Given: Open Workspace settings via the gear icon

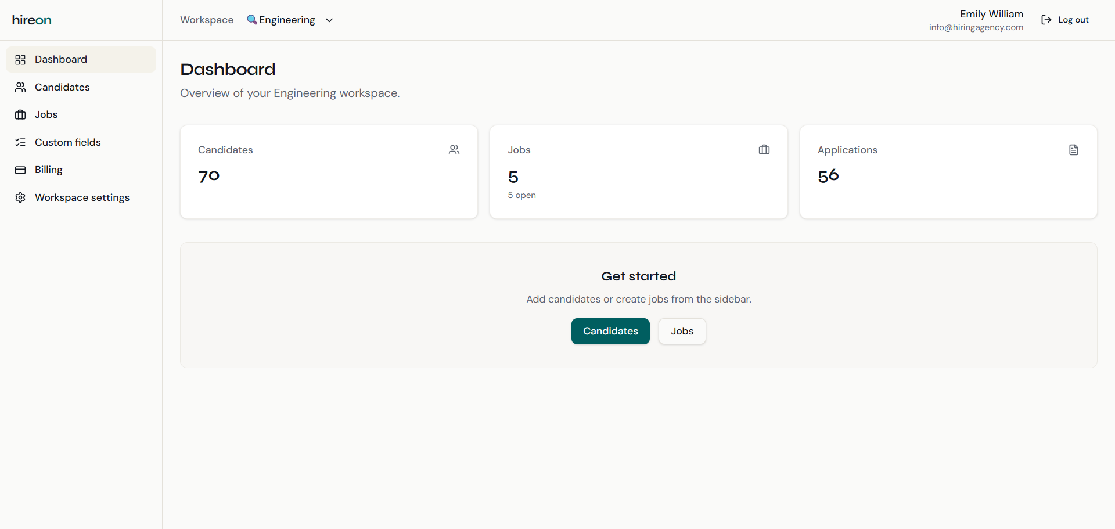Looking at the screenshot, I should (21, 197).
